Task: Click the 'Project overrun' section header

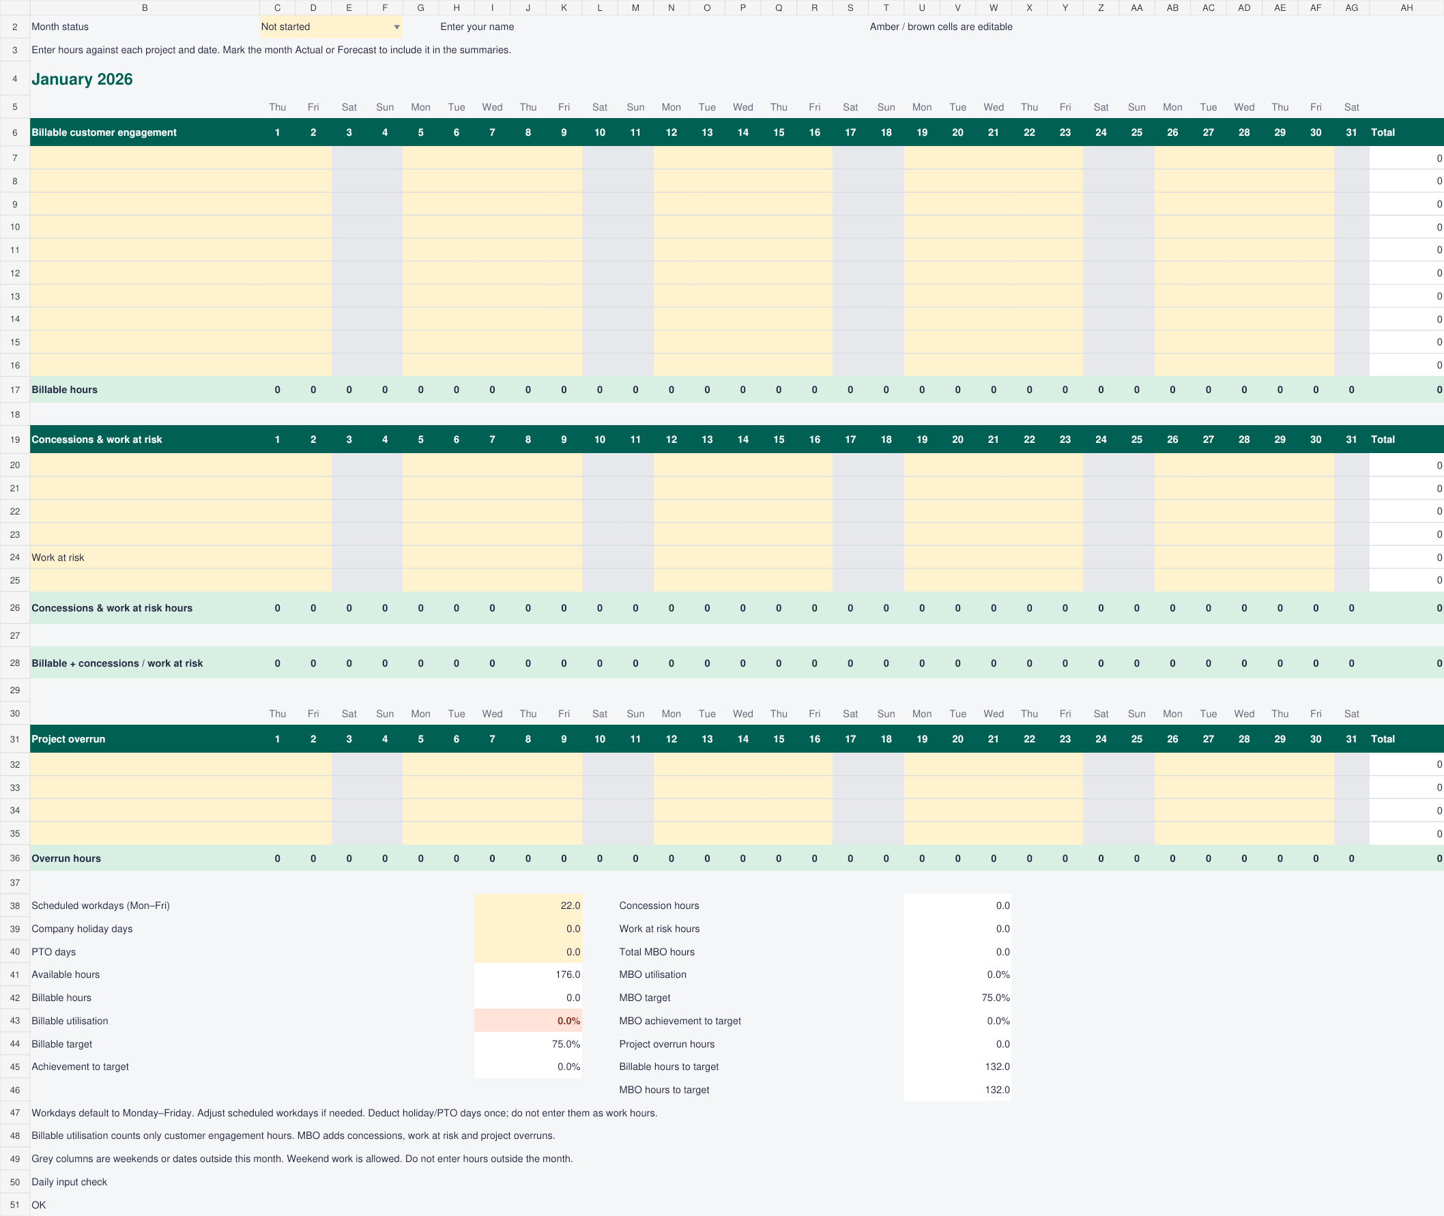Action: pos(68,739)
